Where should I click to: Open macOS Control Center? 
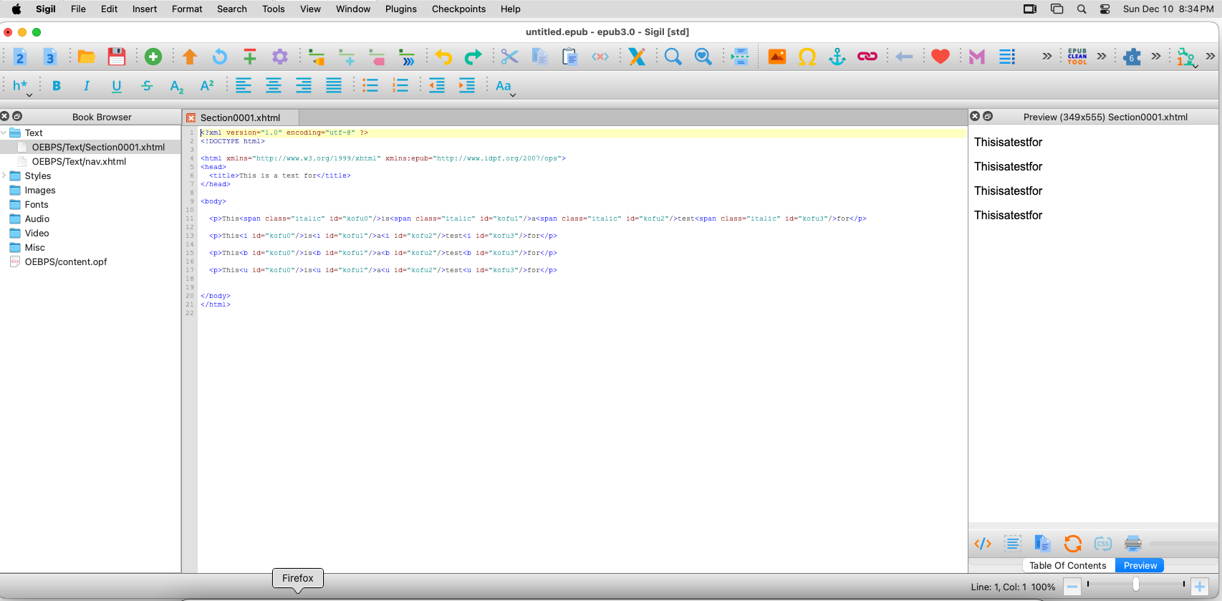click(x=1105, y=9)
